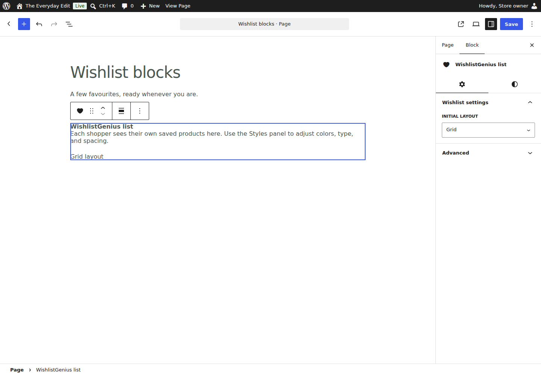This screenshot has width=541, height=376.
Task: Select the WishlistGenius list block content
Action: 218,141
